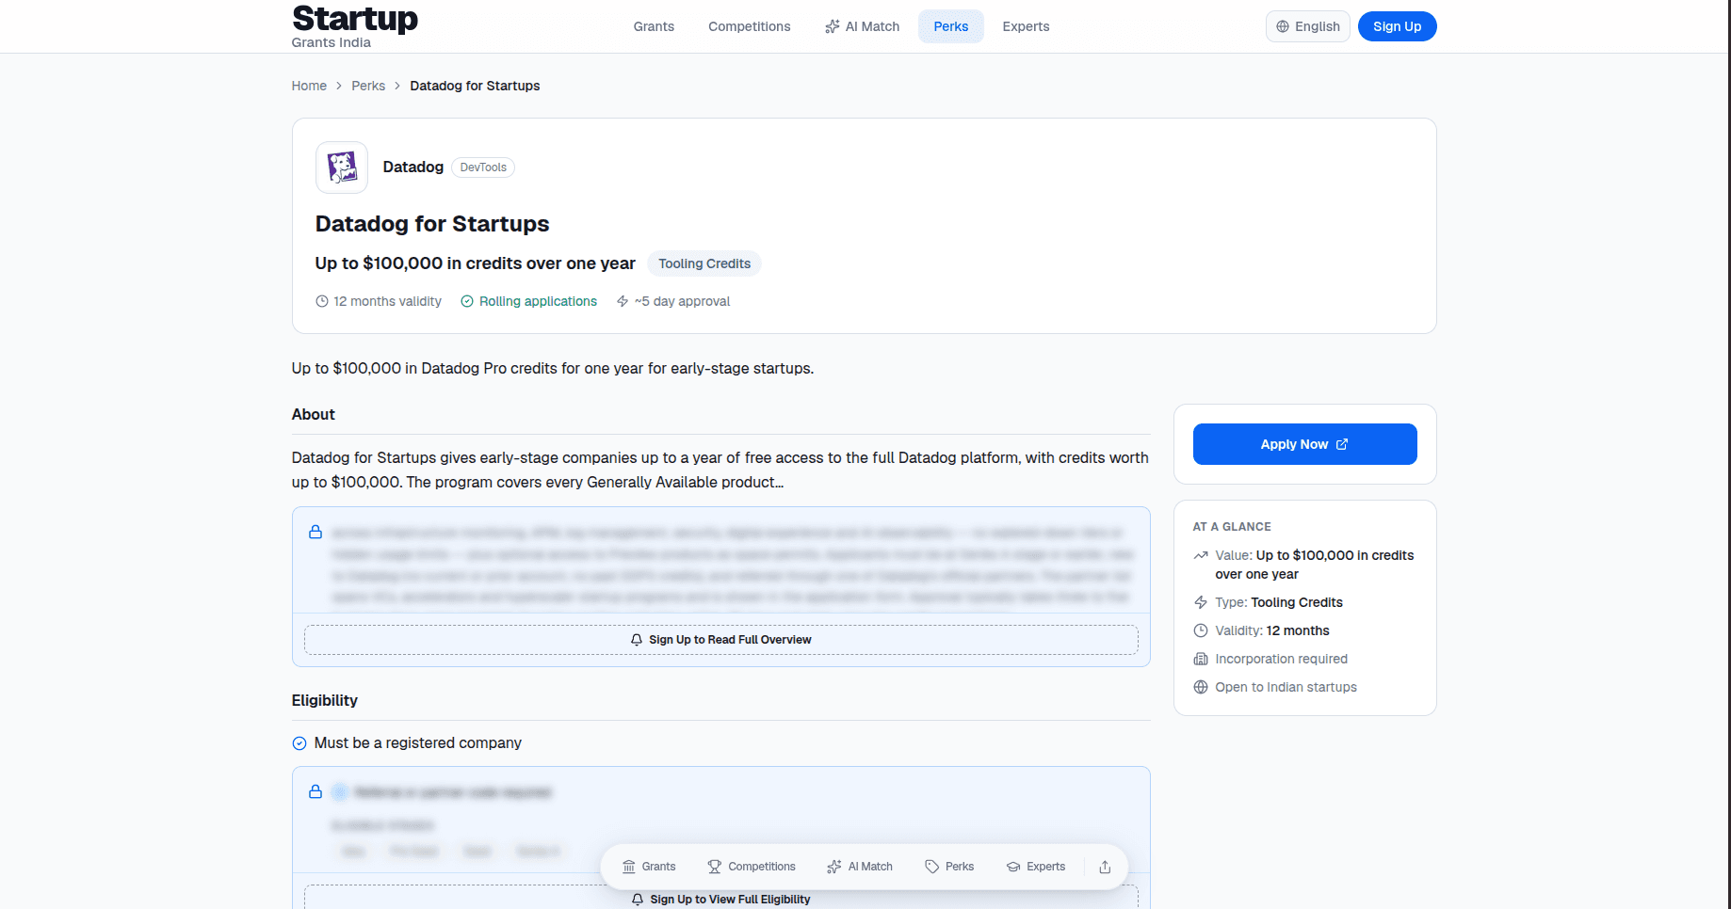
Task: Click the Datadog logo thumbnail
Action: pyautogui.click(x=342, y=167)
